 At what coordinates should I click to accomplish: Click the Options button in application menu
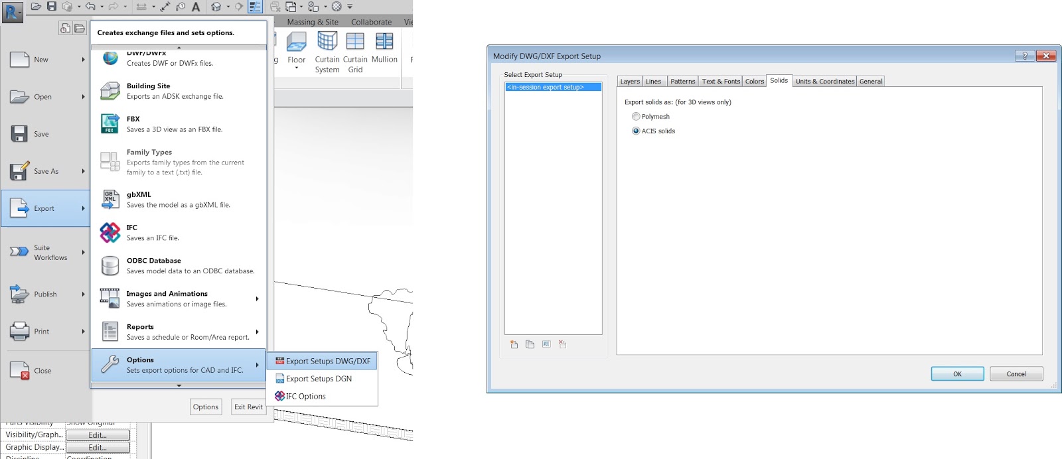[x=206, y=407]
